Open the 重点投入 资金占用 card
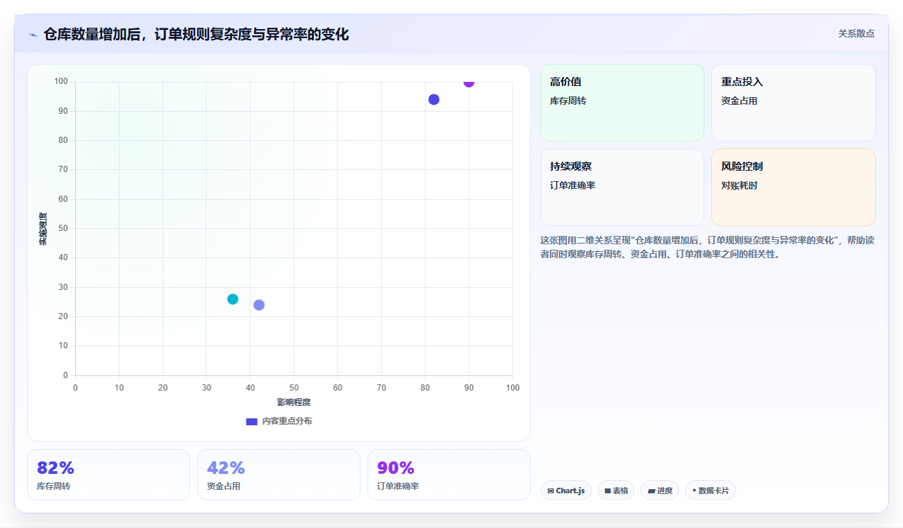The width and height of the screenshot is (903, 528). tap(793, 103)
